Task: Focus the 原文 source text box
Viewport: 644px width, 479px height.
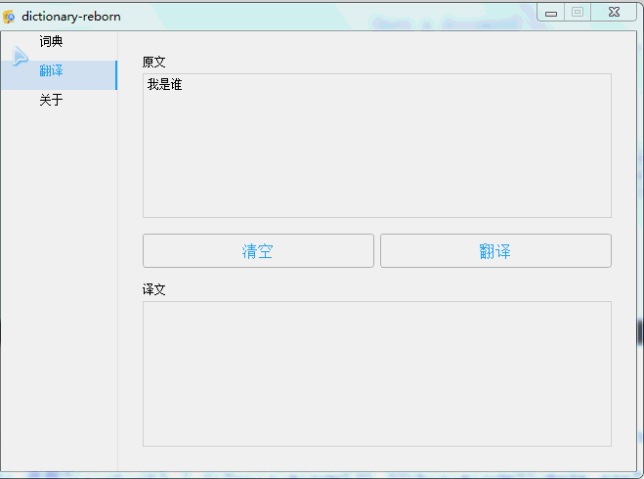Action: (377, 146)
